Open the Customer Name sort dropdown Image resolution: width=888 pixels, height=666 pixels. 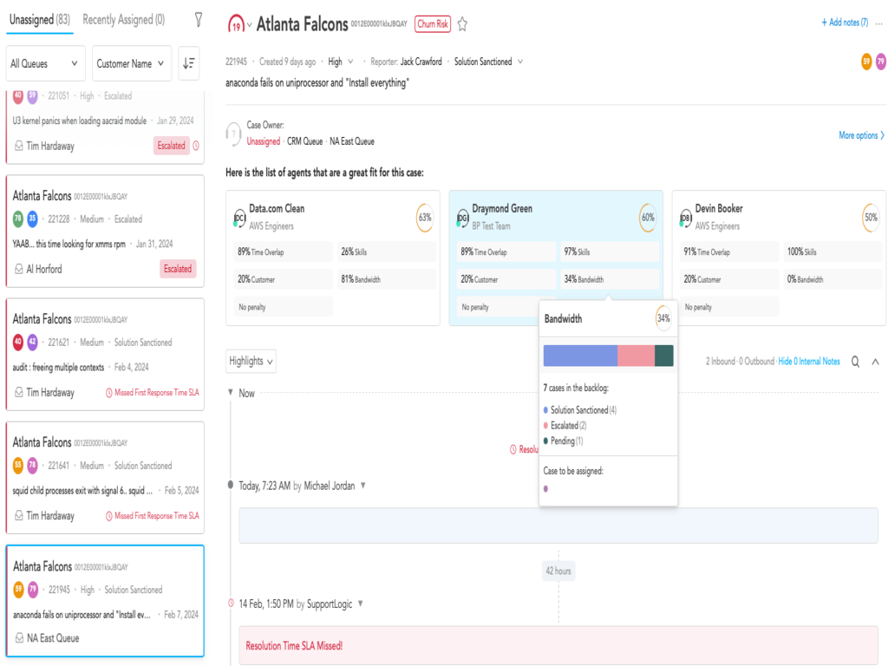131,63
